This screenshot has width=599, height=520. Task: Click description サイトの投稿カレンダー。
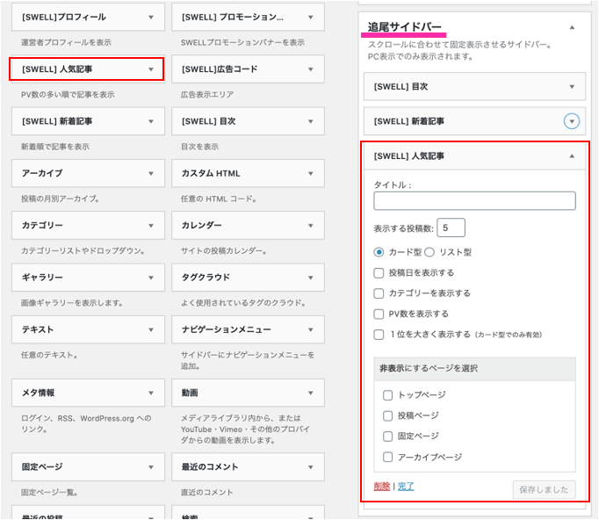point(224,251)
